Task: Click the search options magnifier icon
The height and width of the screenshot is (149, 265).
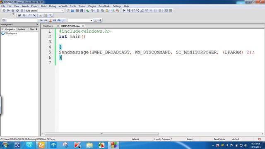Action: point(100,20)
